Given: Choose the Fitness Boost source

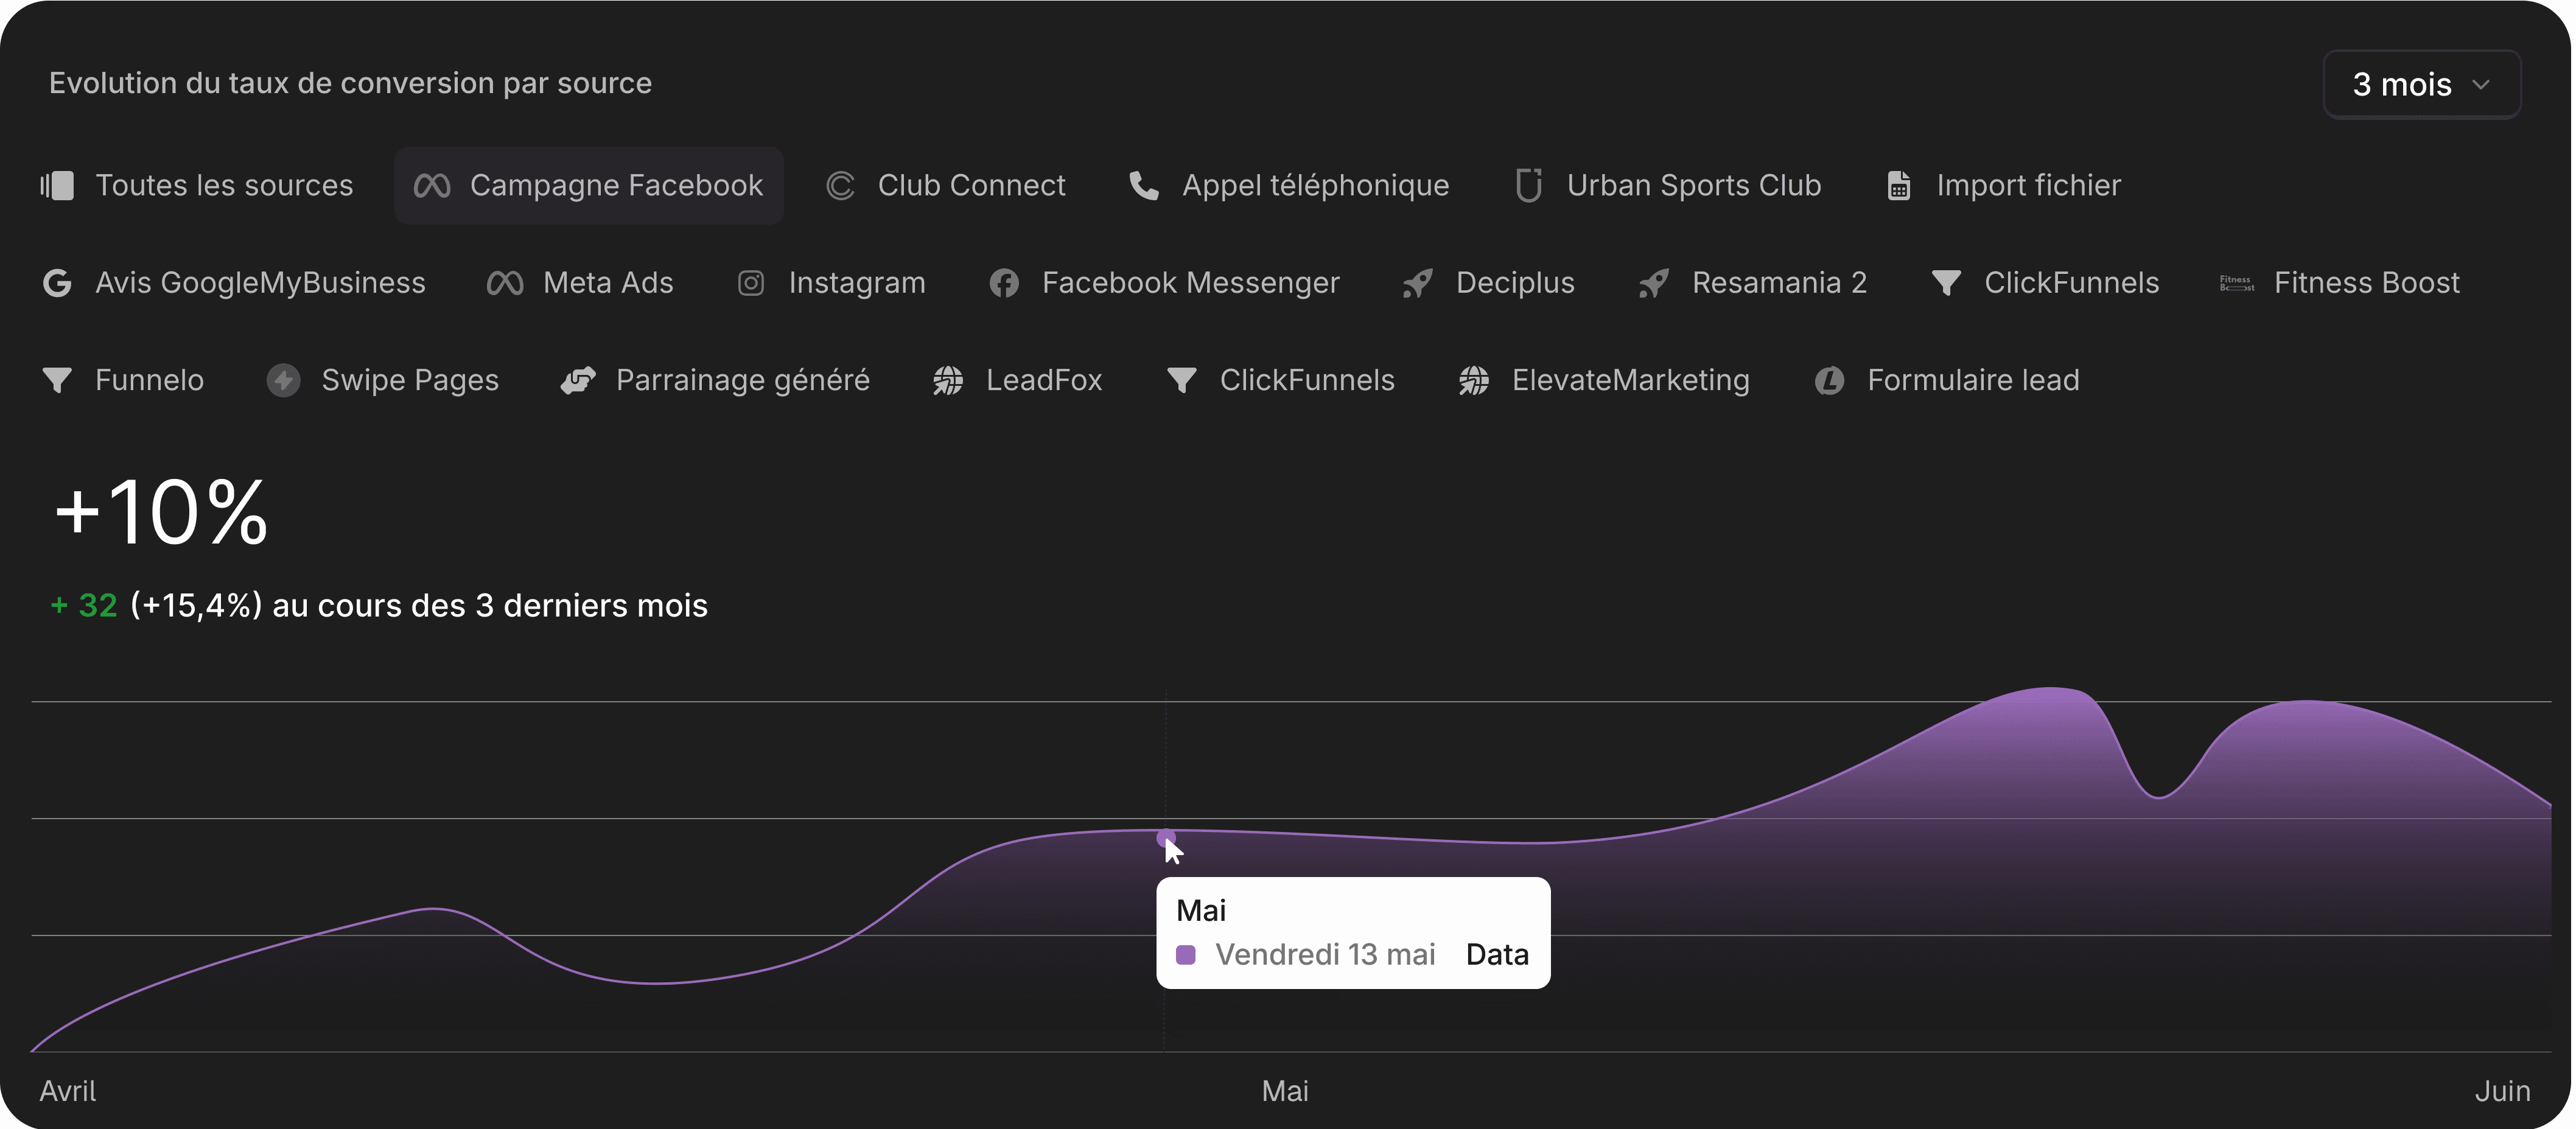Looking at the screenshot, I should (x=2340, y=283).
